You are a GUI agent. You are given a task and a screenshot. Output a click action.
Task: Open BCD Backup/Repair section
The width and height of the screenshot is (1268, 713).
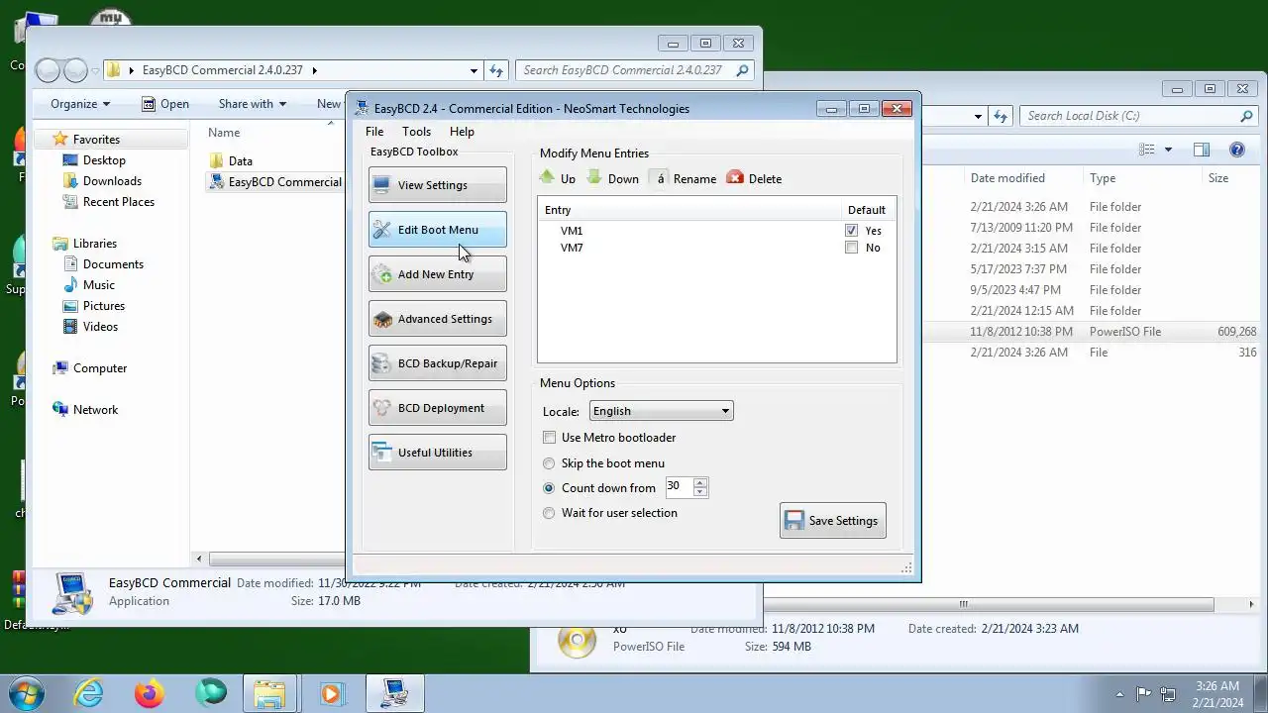437,363
